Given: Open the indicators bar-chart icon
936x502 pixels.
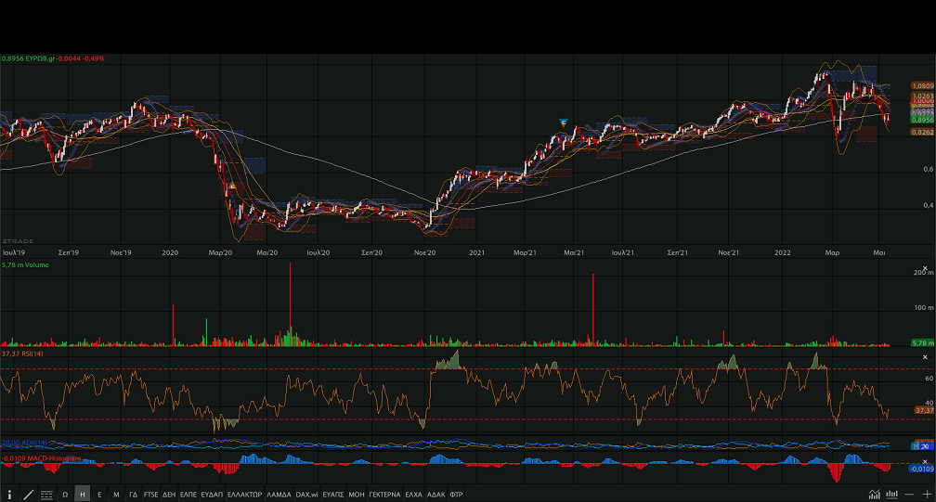Looking at the screenshot, I should click(x=892, y=495).
